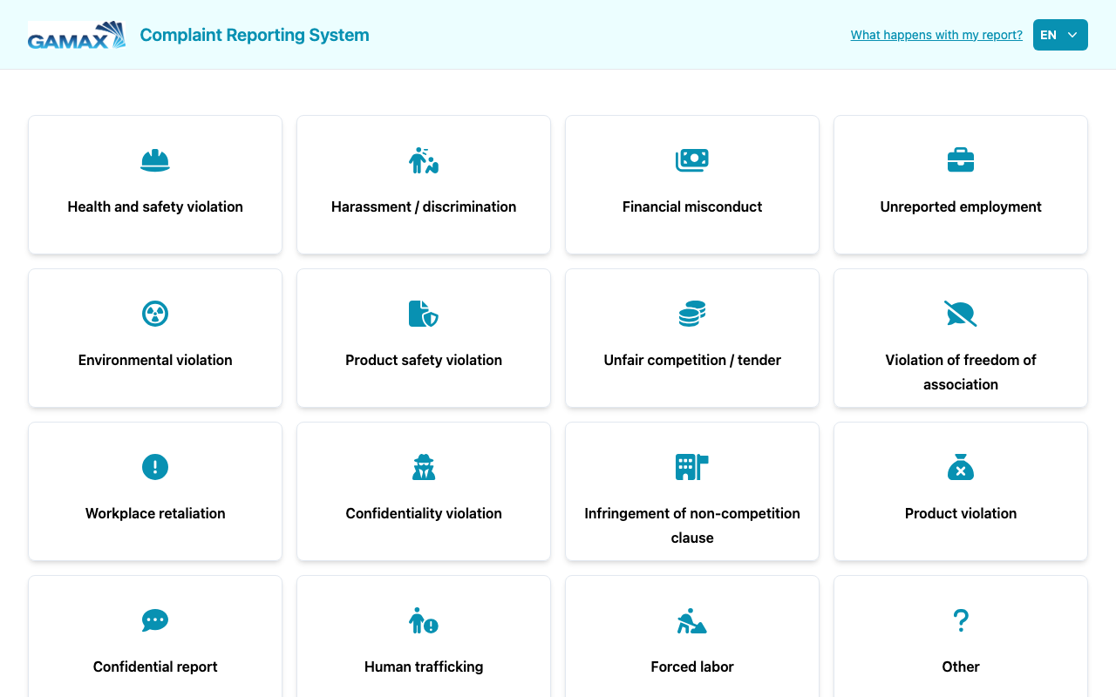Select the 'Product safety violation' label
Image resolution: width=1116 pixels, height=697 pixels.
(x=424, y=360)
